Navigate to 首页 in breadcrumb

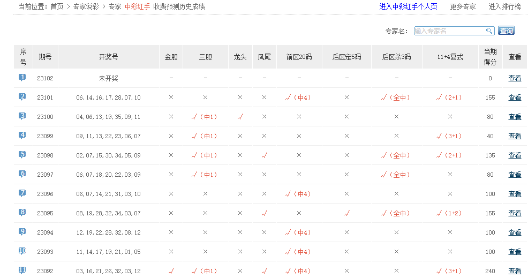[x=57, y=7]
